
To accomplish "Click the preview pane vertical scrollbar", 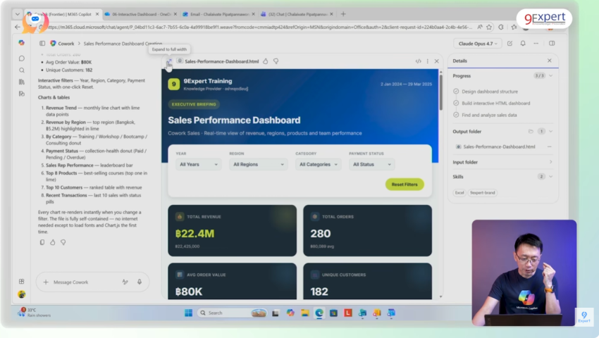I will [x=440, y=92].
